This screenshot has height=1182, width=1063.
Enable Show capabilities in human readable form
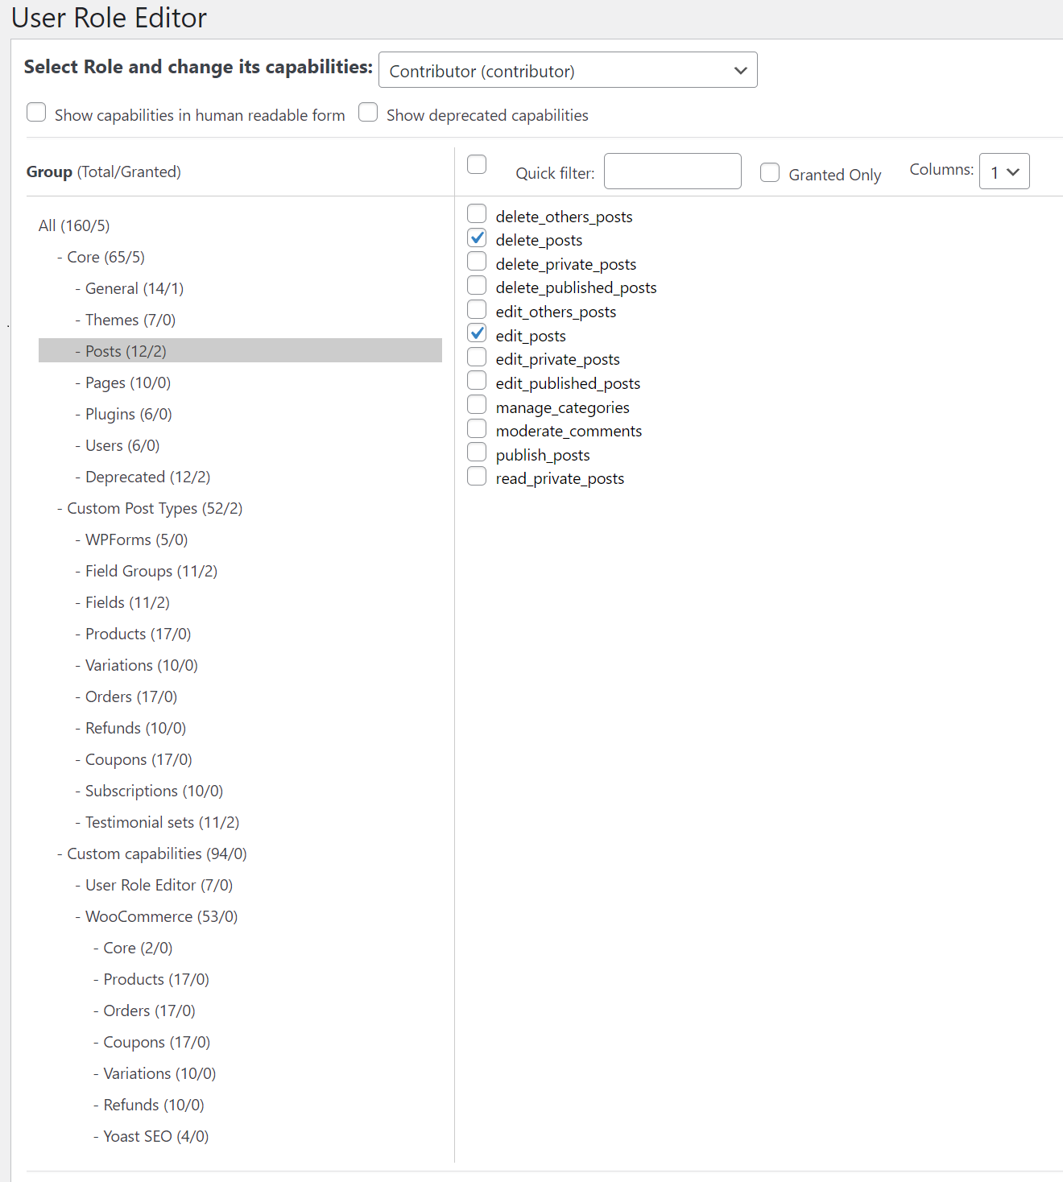(36, 113)
